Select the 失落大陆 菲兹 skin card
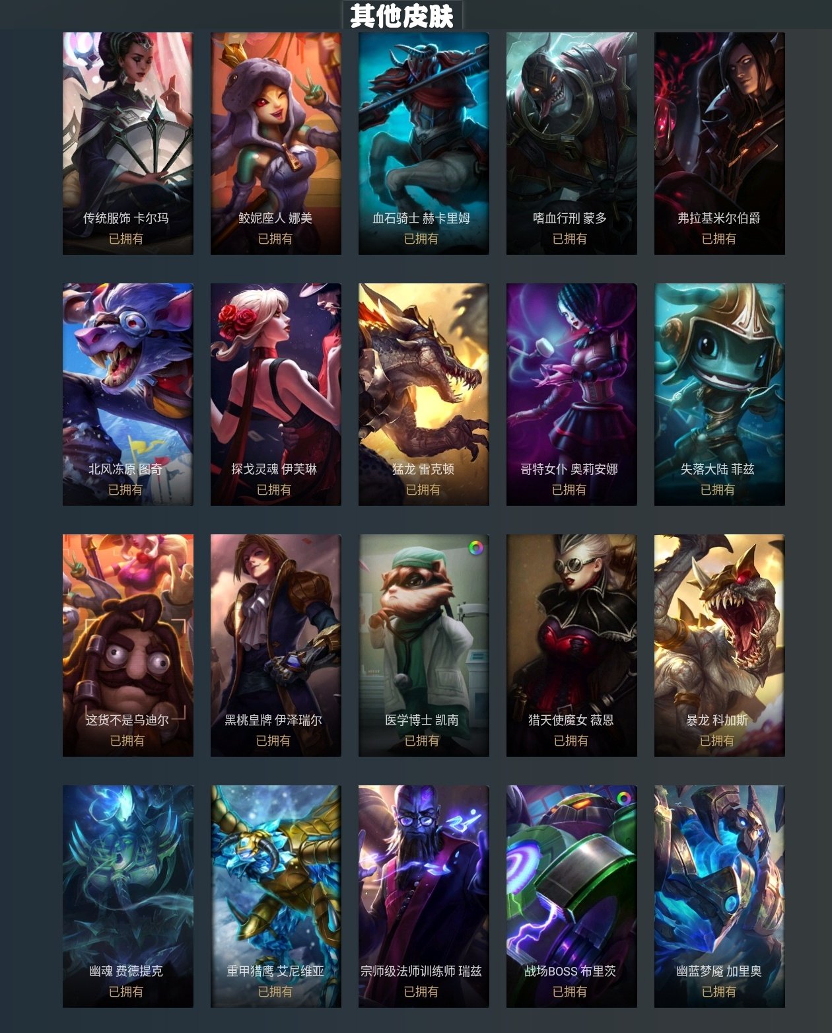 click(x=720, y=394)
